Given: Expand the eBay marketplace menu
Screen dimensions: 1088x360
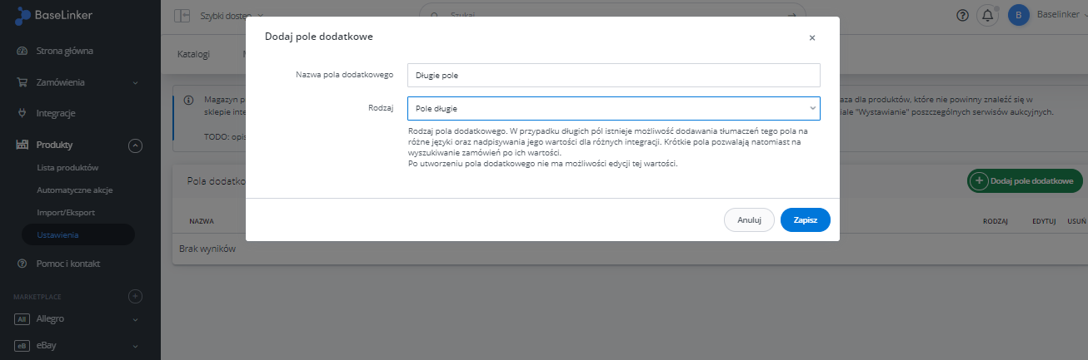Looking at the screenshot, I should (136, 345).
